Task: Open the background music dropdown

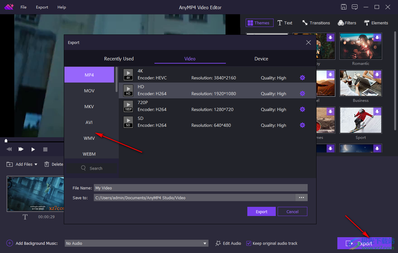Action: [x=136, y=243]
